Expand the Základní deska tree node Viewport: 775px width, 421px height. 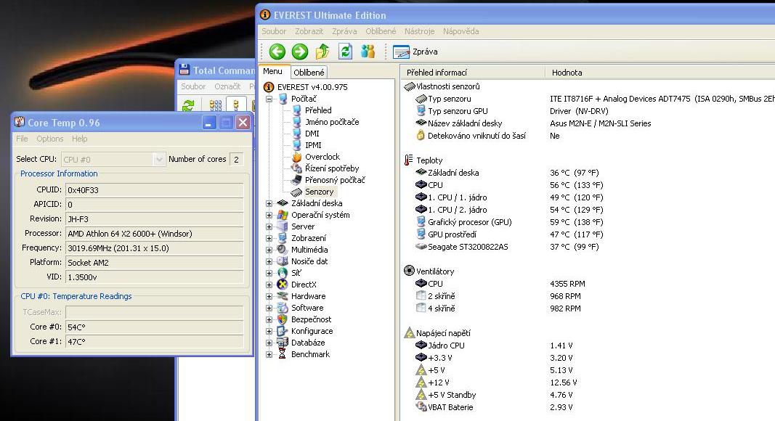(x=269, y=204)
